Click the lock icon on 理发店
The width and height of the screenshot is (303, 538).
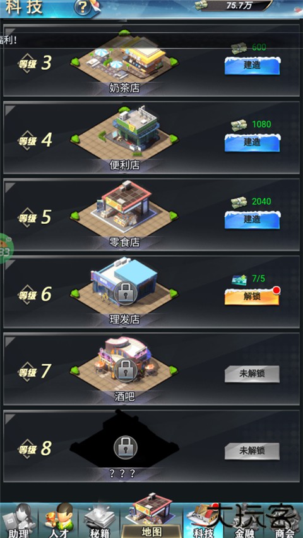click(x=125, y=293)
